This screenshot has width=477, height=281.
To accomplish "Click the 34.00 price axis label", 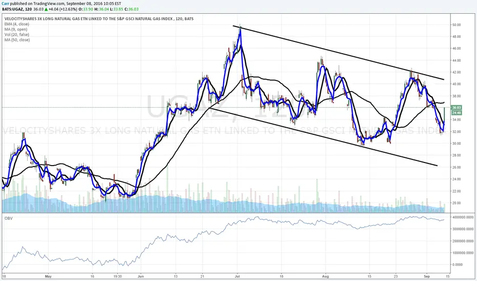I will (457, 120).
